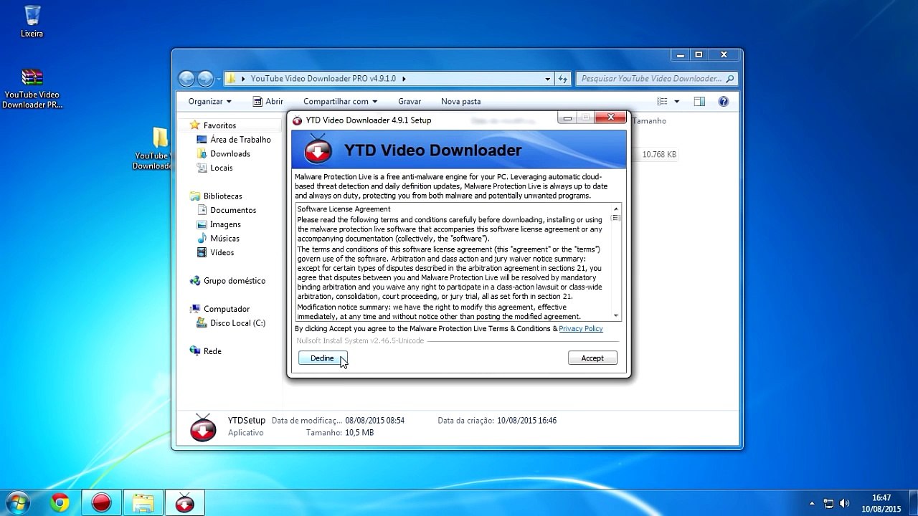Click Nova pasta in the toolbar
This screenshot has width=918, height=516.
[x=460, y=102]
